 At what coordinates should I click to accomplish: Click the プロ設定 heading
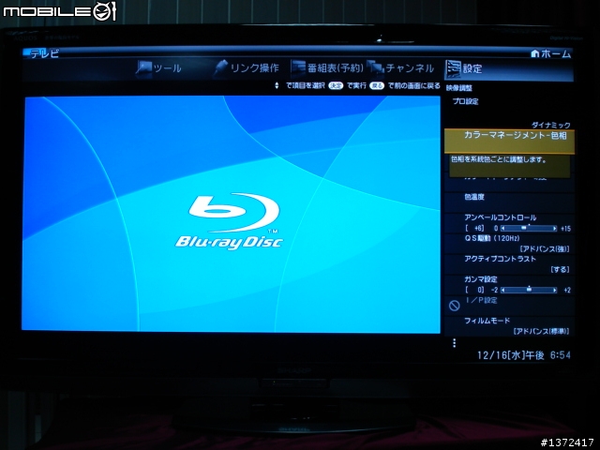[x=465, y=102]
